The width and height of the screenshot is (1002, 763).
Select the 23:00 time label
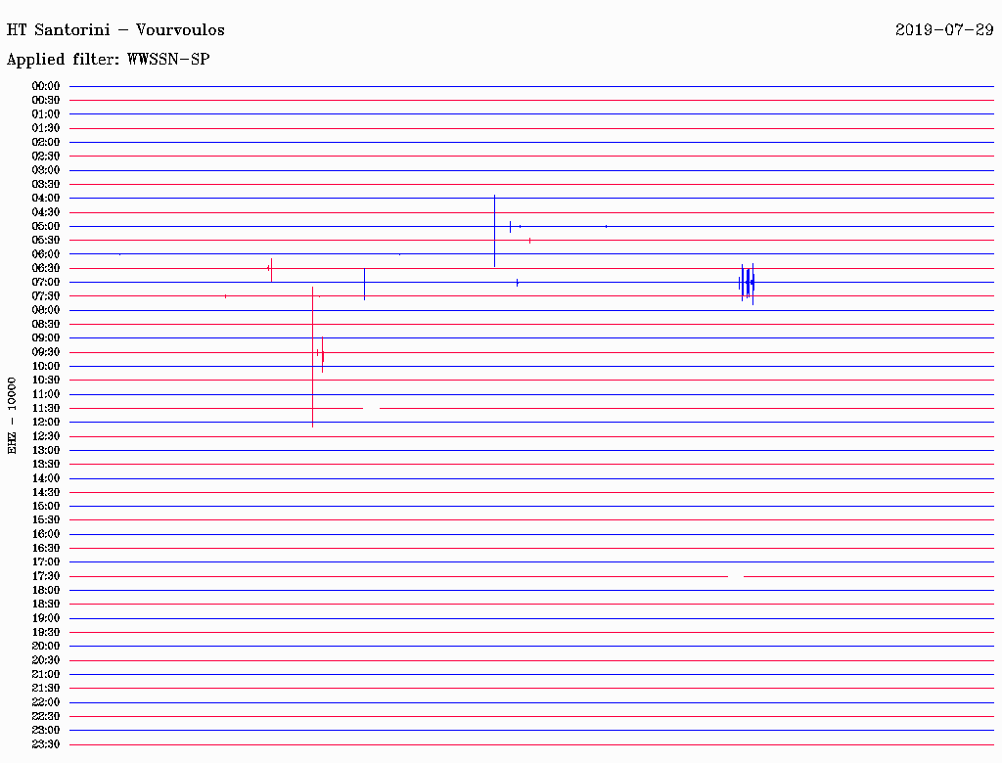(x=46, y=731)
